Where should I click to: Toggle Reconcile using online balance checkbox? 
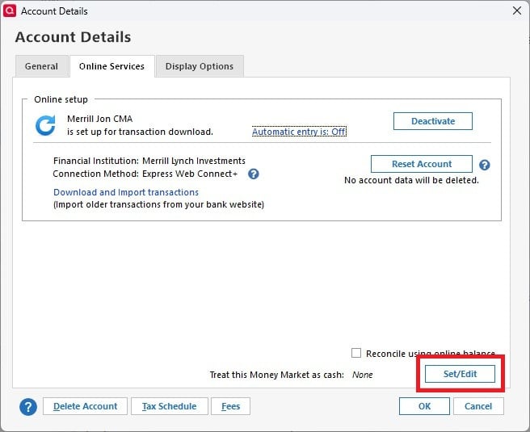(x=356, y=353)
